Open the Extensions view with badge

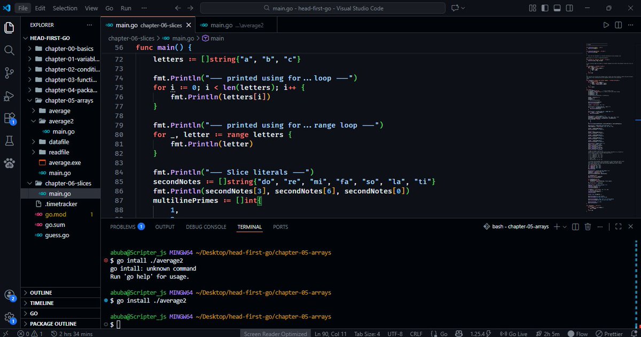(9, 118)
